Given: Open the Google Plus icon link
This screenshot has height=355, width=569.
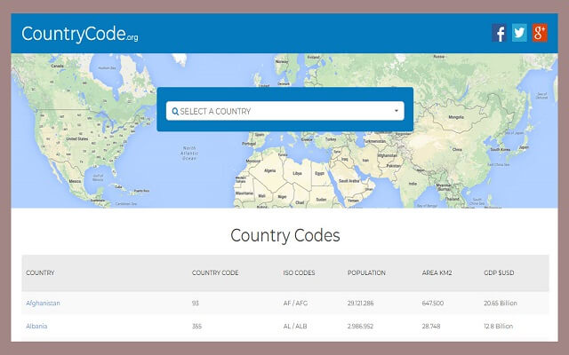Looking at the screenshot, I should click(x=540, y=33).
